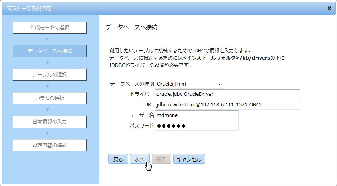
Task: Select the 作成モードの選択 step
Action: point(50,28)
